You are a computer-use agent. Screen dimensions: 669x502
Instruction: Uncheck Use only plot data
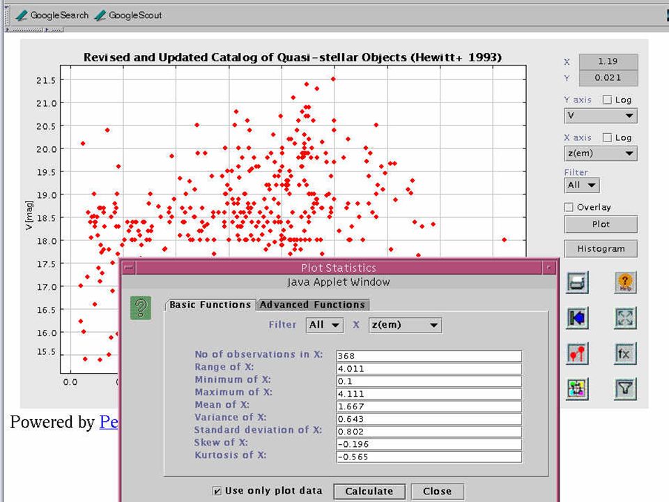217,491
